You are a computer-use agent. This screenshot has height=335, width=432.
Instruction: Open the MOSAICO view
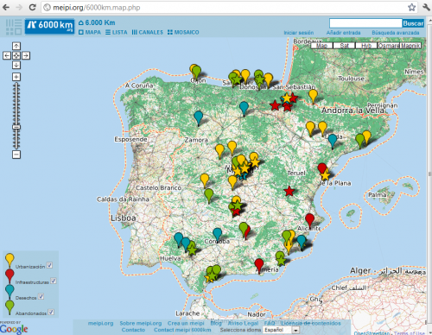(183, 32)
